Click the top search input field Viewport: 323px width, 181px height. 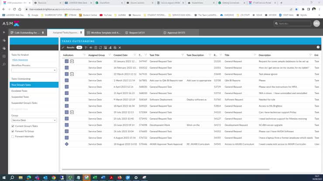coord(294,23)
